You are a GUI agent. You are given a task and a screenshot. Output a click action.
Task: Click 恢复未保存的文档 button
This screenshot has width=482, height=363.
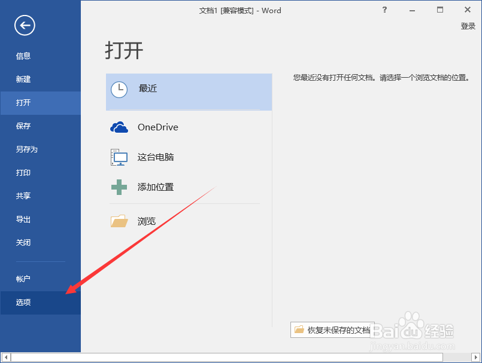(x=332, y=330)
